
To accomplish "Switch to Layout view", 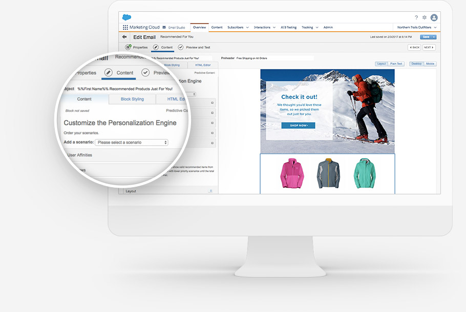I will pyautogui.click(x=382, y=64).
